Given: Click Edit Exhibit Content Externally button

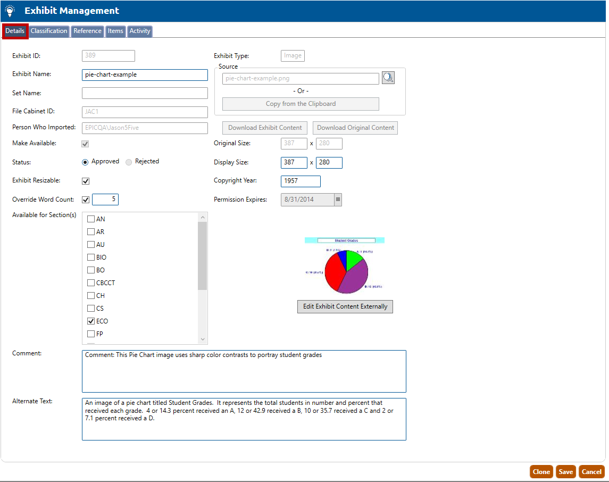Looking at the screenshot, I should tap(345, 306).
